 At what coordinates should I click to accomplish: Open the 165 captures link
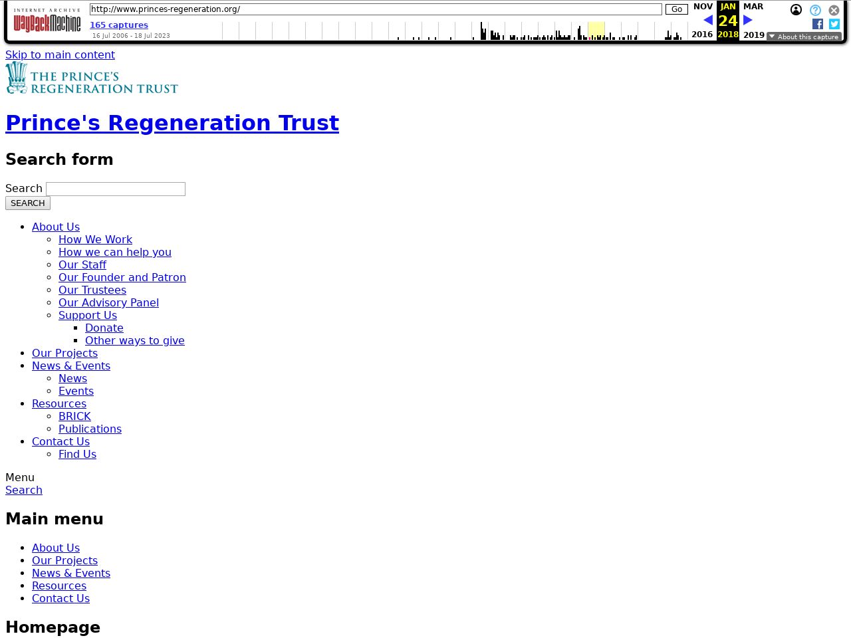point(119,25)
